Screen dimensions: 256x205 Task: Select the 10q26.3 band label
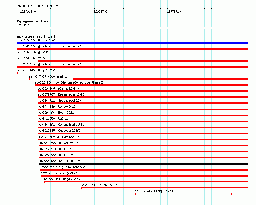(23, 25)
